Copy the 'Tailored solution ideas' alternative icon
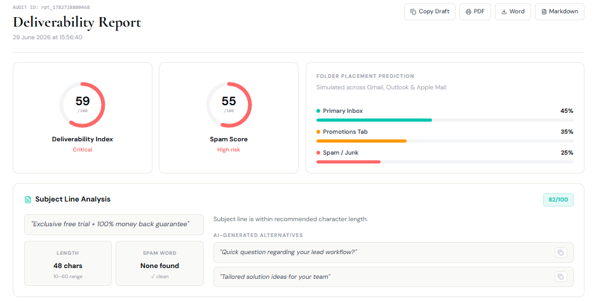This screenshot has width=594, height=301. [x=561, y=277]
